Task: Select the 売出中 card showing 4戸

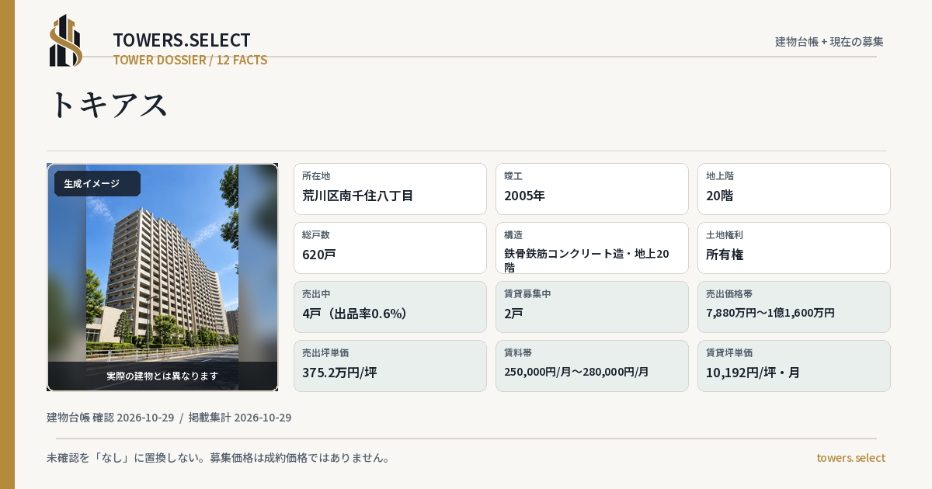Action: [390, 307]
